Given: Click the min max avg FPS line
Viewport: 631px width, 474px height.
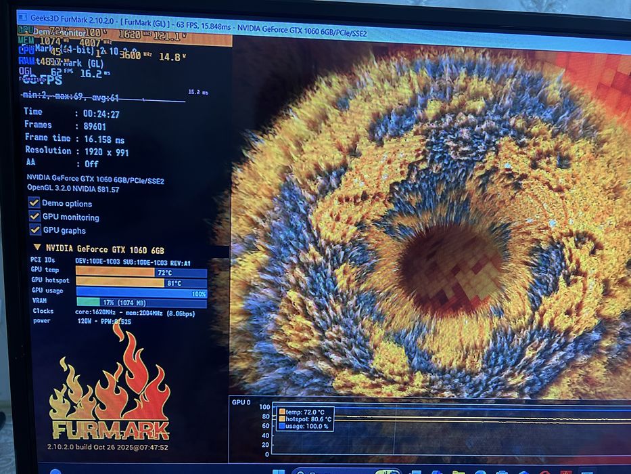Looking at the screenshot, I should 71,96.
